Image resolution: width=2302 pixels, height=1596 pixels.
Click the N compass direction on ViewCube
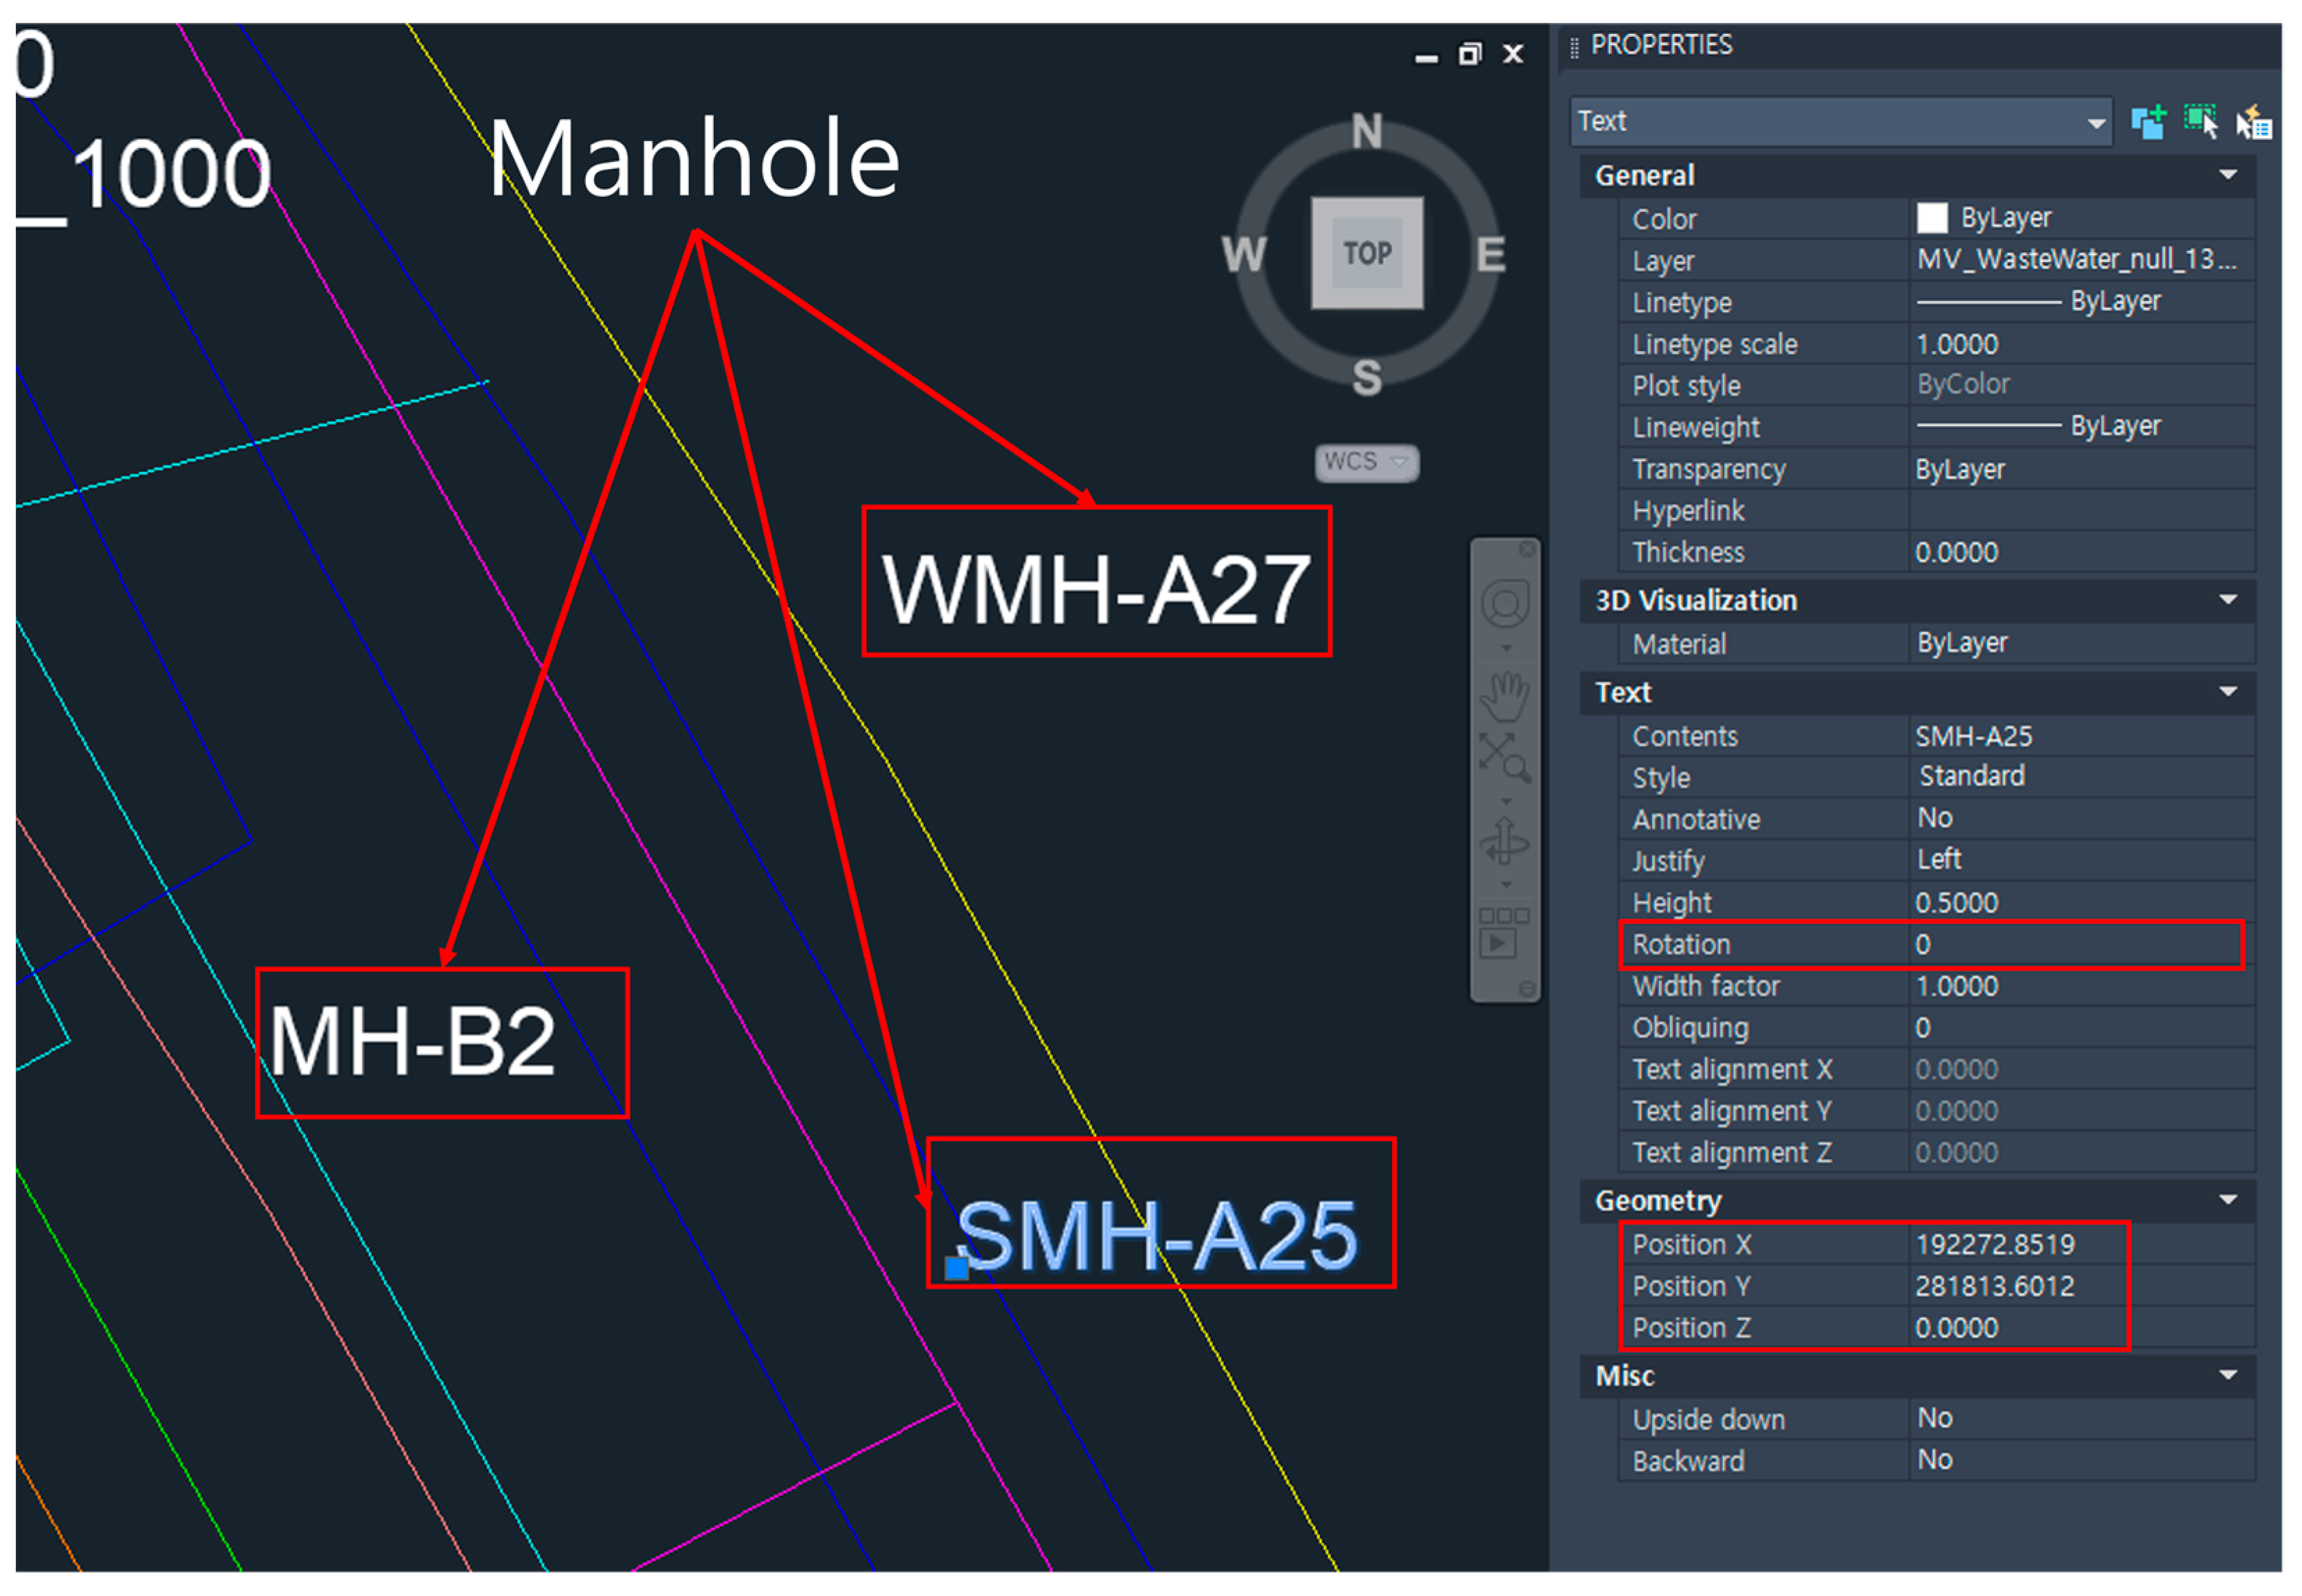1367,132
